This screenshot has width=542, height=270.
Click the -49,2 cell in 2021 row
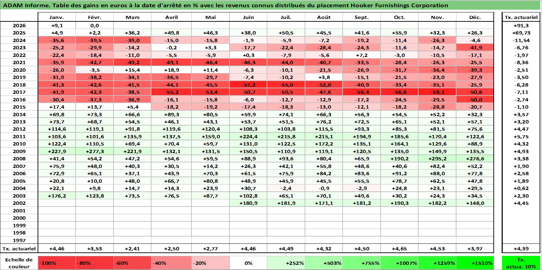[132, 62]
